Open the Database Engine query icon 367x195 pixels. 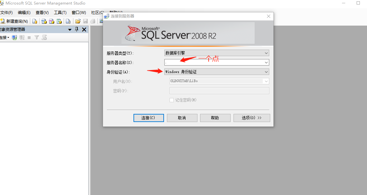click(x=35, y=21)
